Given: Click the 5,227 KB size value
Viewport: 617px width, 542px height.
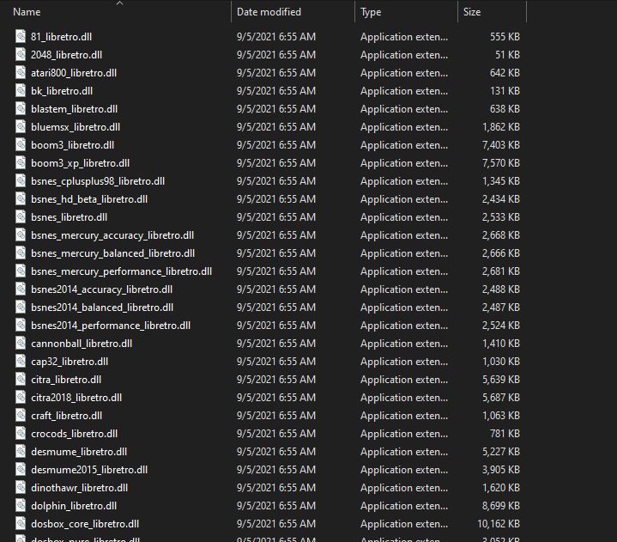Looking at the screenshot, I should point(501,452).
